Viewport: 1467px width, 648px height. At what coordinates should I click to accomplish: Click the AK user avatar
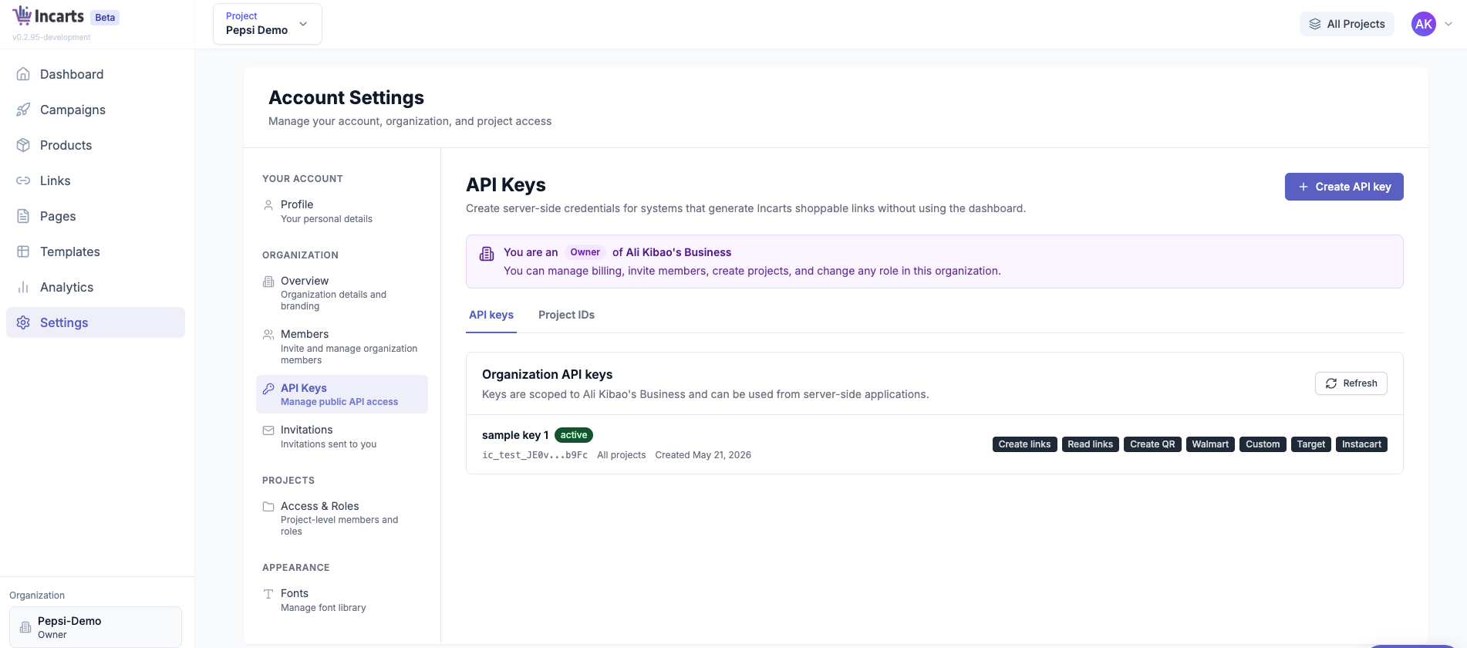pyautogui.click(x=1424, y=24)
